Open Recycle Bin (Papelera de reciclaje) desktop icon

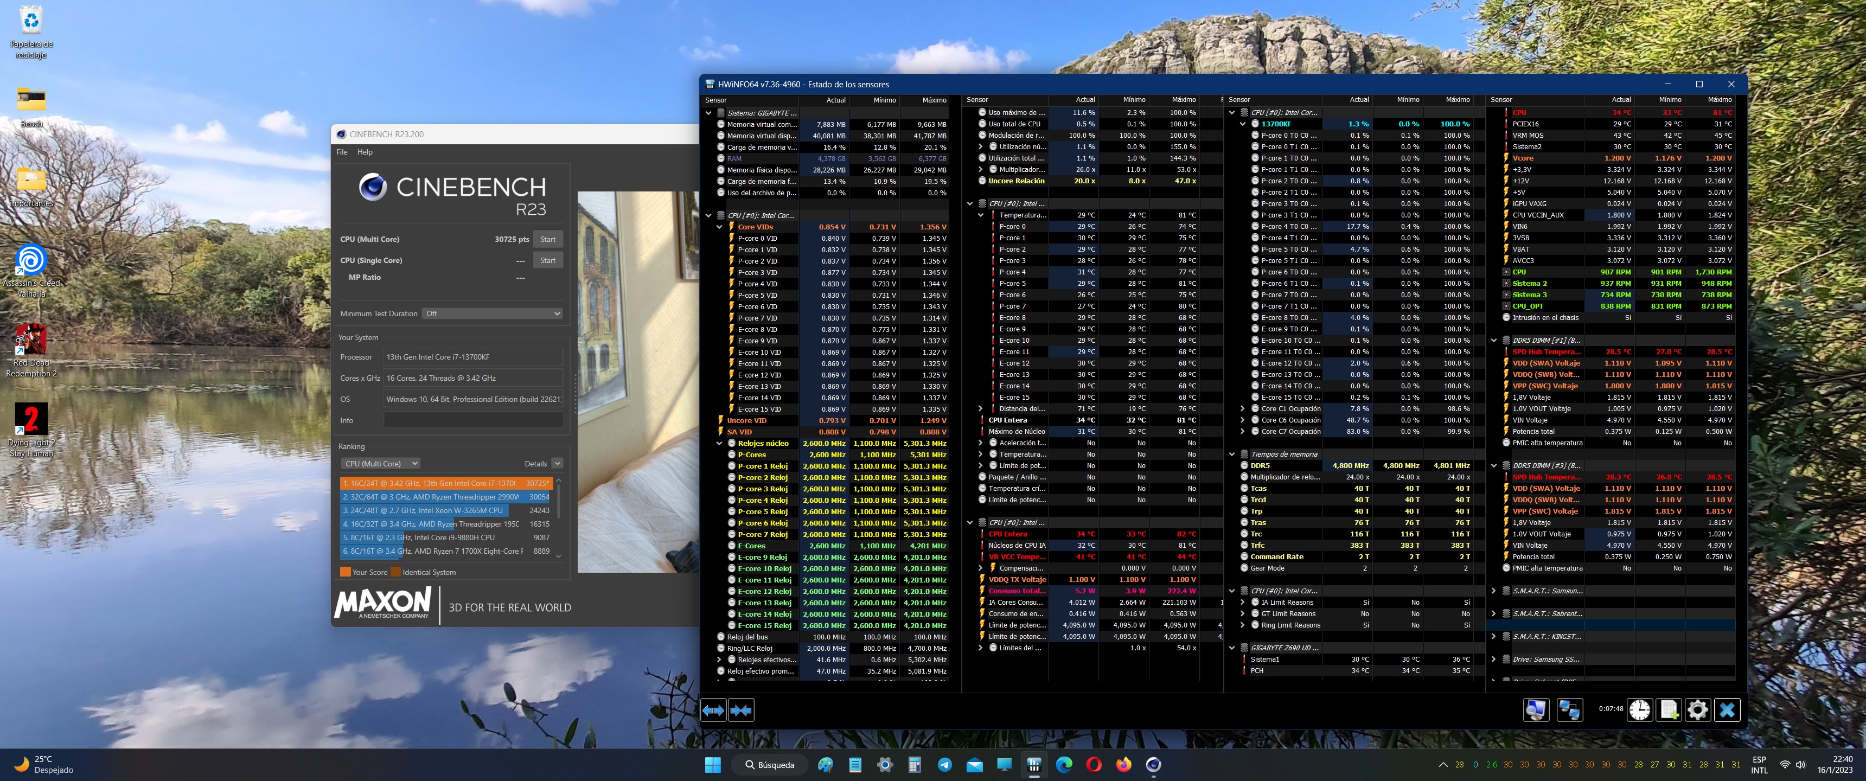pos(31,33)
